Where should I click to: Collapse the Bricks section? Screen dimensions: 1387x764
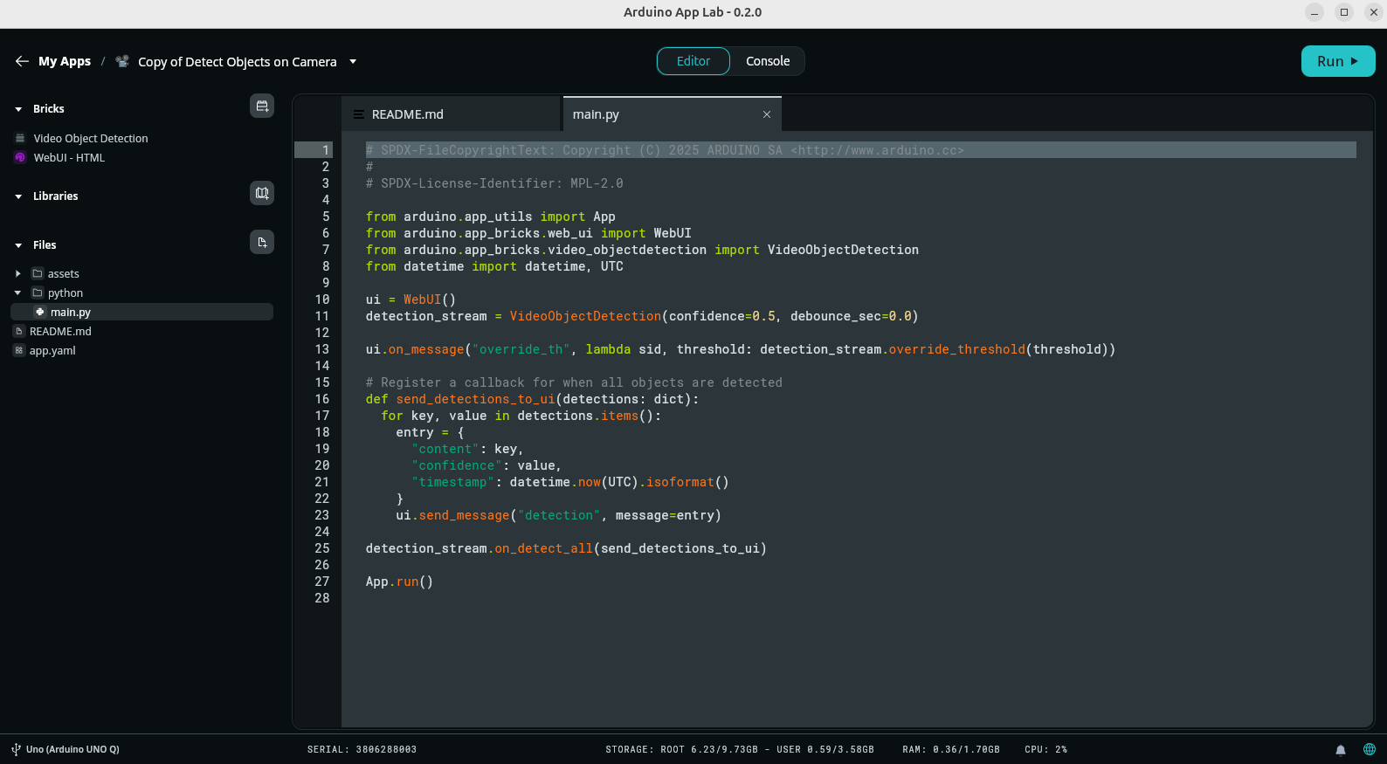tap(18, 109)
